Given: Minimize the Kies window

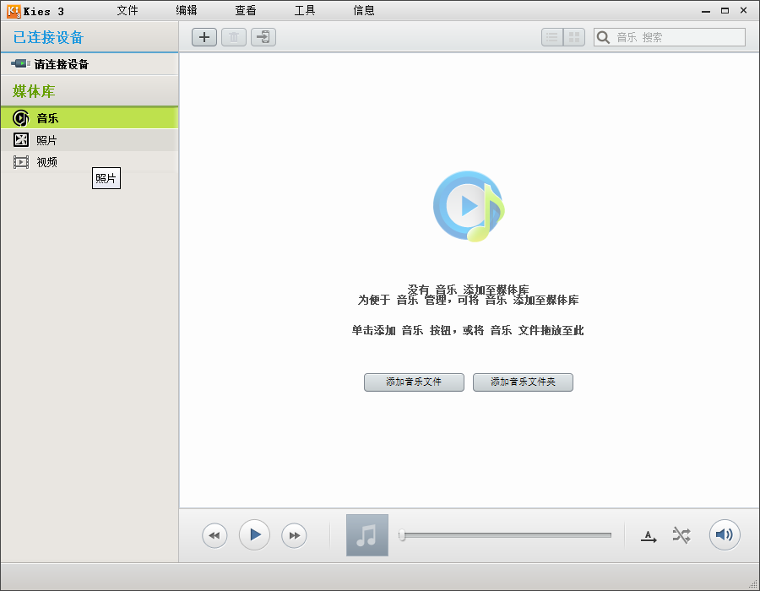Looking at the screenshot, I should click(x=706, y=11).
